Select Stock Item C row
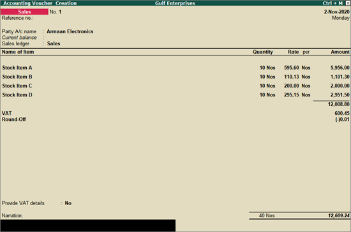Image resolution: width=351 pixels, height=232 pixels. [175, 86]
